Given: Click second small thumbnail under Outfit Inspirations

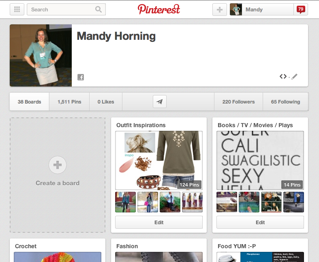Looking at the screenshot, I should 148,202.
